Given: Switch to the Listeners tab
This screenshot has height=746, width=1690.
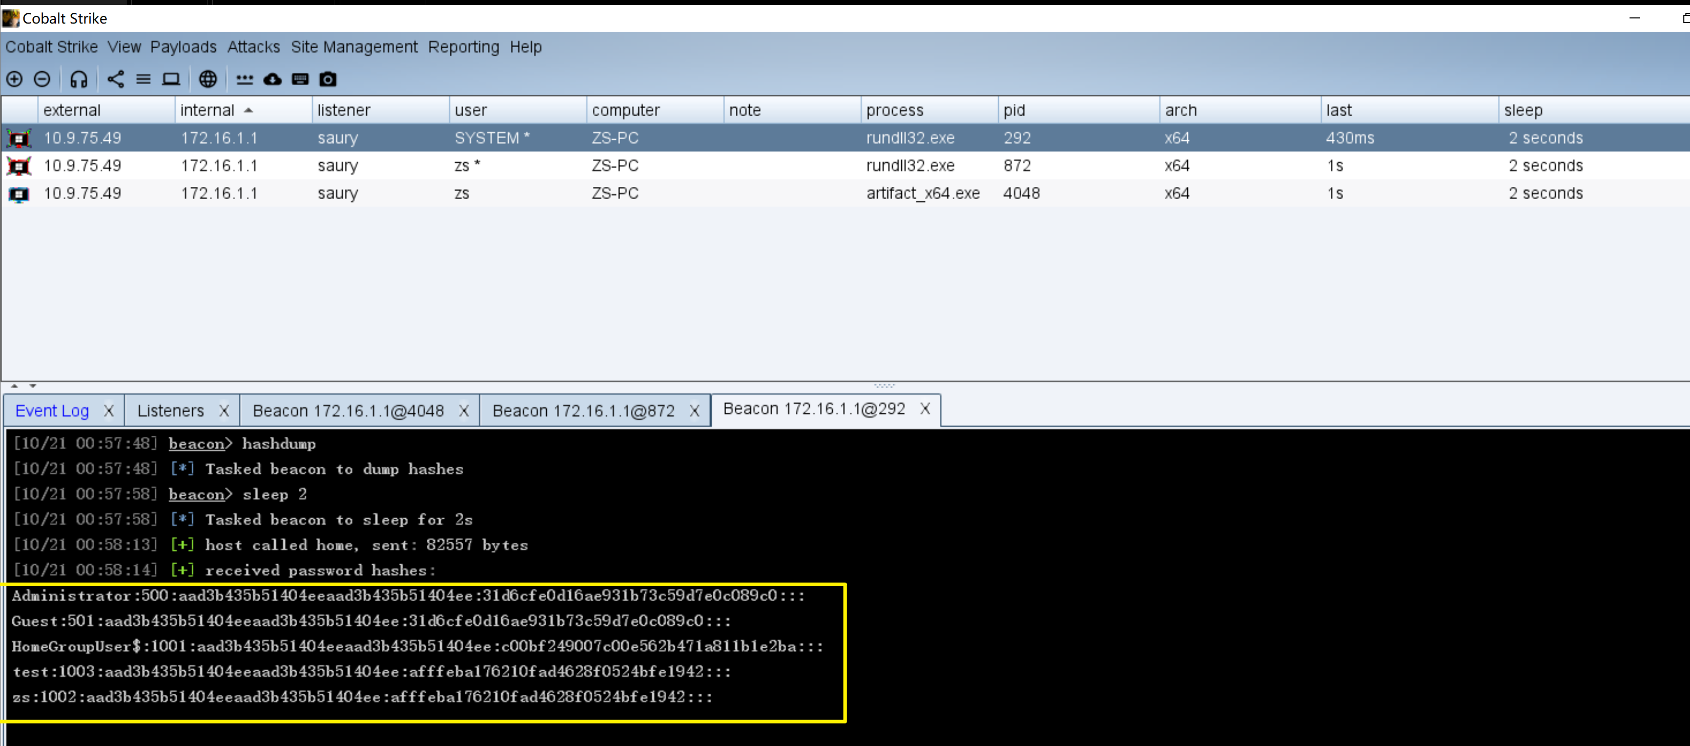Looking at the screenshot, I should (x=171, y=411).
